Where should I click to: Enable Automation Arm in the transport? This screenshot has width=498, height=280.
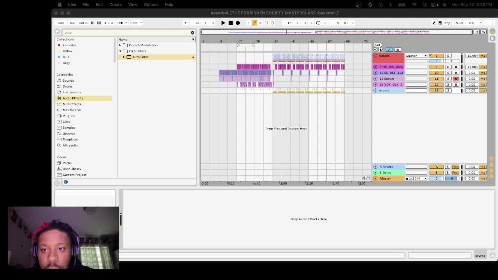click(254, 23)
